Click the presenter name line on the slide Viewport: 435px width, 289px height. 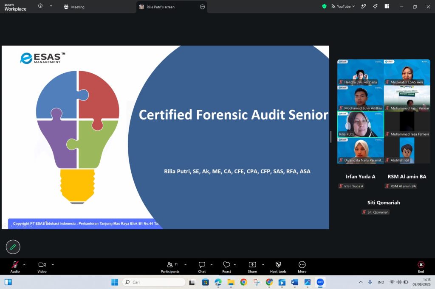[237, 171]
